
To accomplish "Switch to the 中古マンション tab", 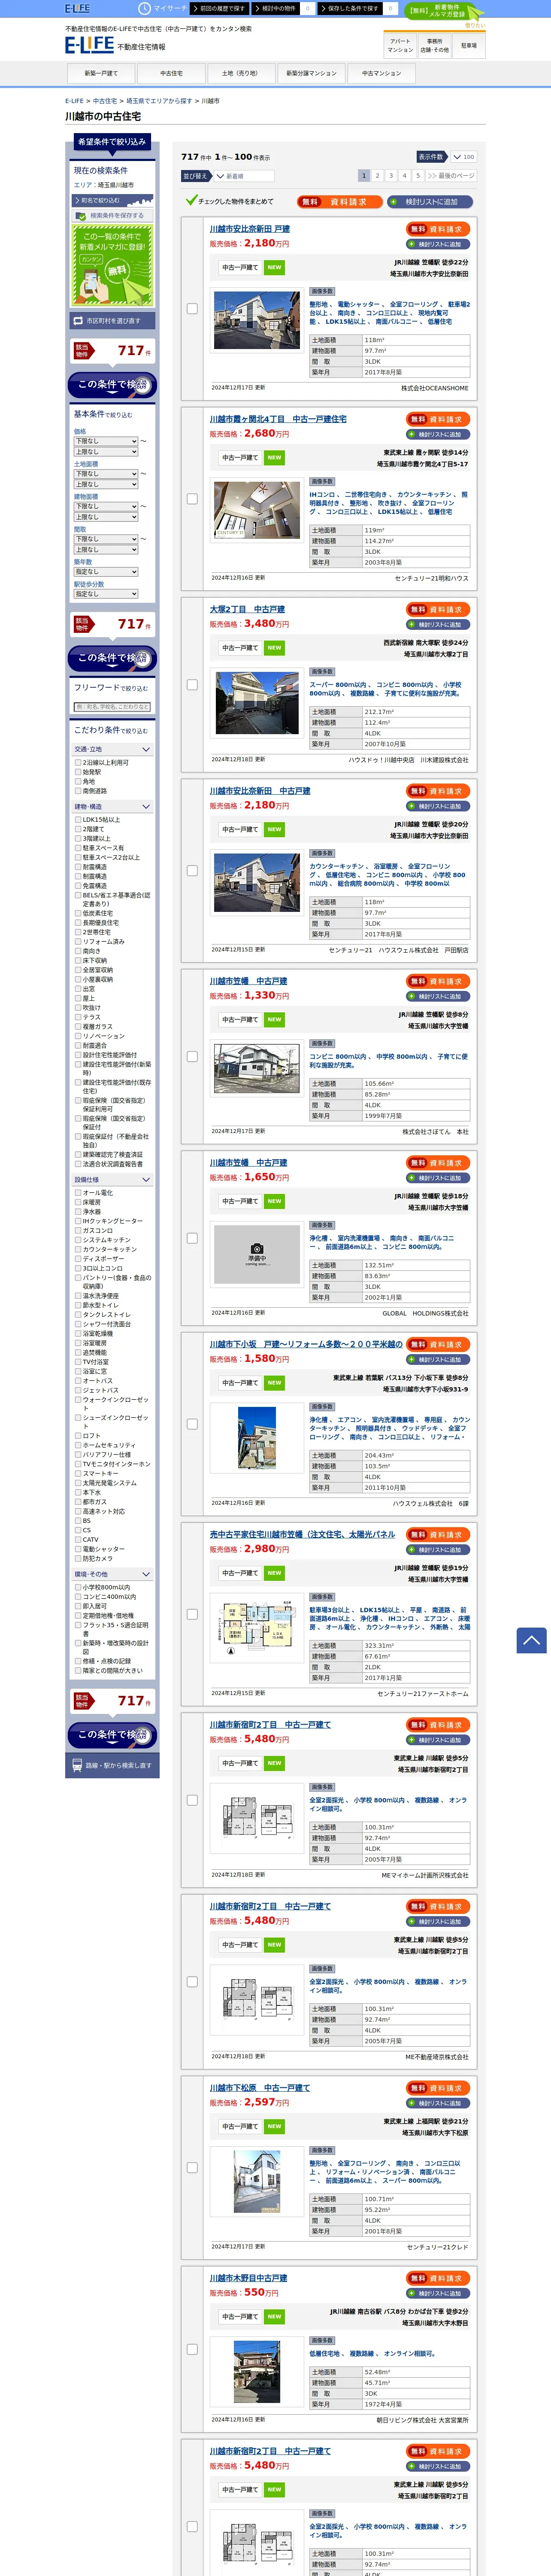I will coord(381,73).
